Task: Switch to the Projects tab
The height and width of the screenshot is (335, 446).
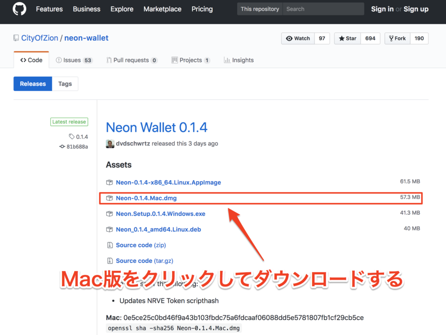Action: [191, 60]
